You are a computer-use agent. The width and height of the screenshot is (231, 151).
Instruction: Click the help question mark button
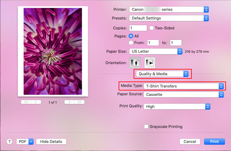pyautogui.click(x=10, y=141)
